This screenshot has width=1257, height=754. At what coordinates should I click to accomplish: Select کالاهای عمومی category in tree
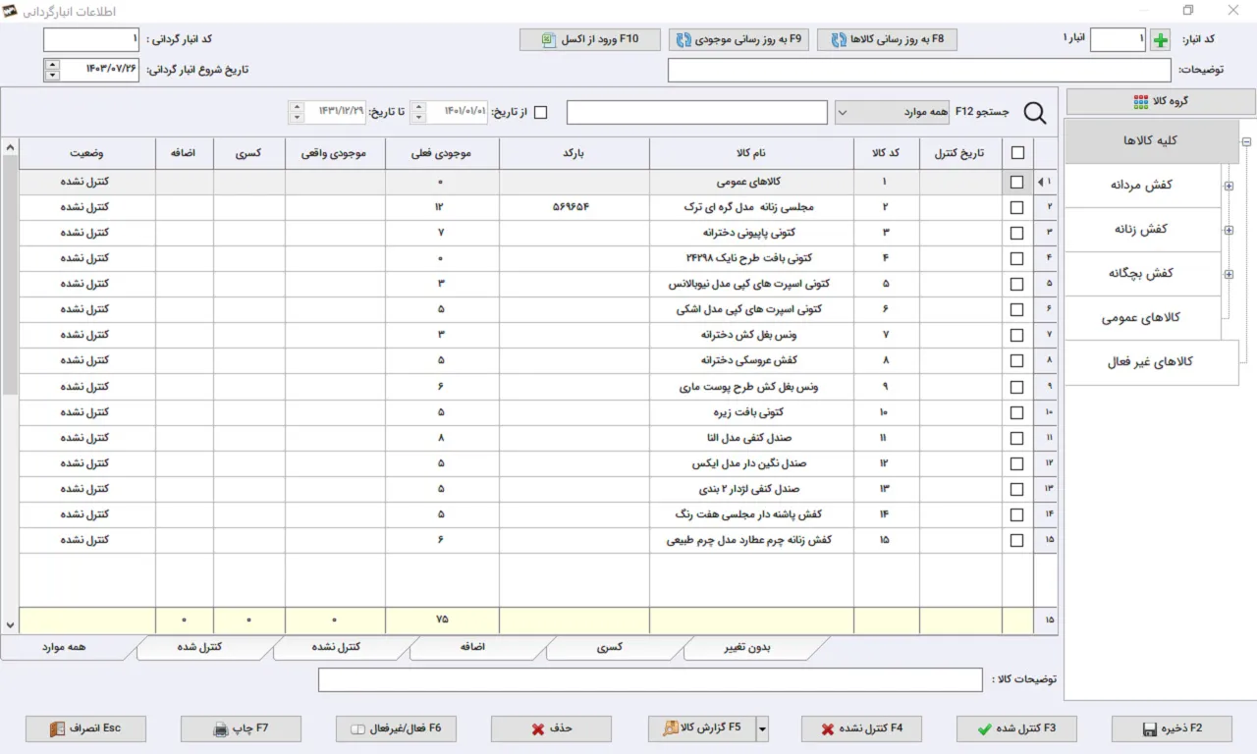[x=1142, y=318]
